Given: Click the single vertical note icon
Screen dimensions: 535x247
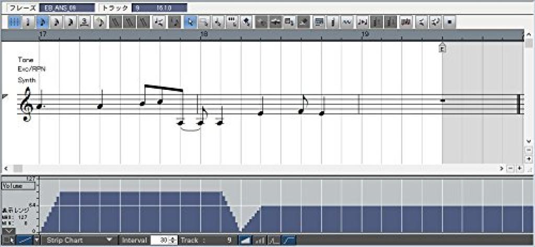Looking at the screenshot, I should pos(333,22).
